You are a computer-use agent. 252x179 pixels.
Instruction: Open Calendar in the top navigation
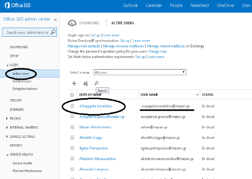click(154, 5)
